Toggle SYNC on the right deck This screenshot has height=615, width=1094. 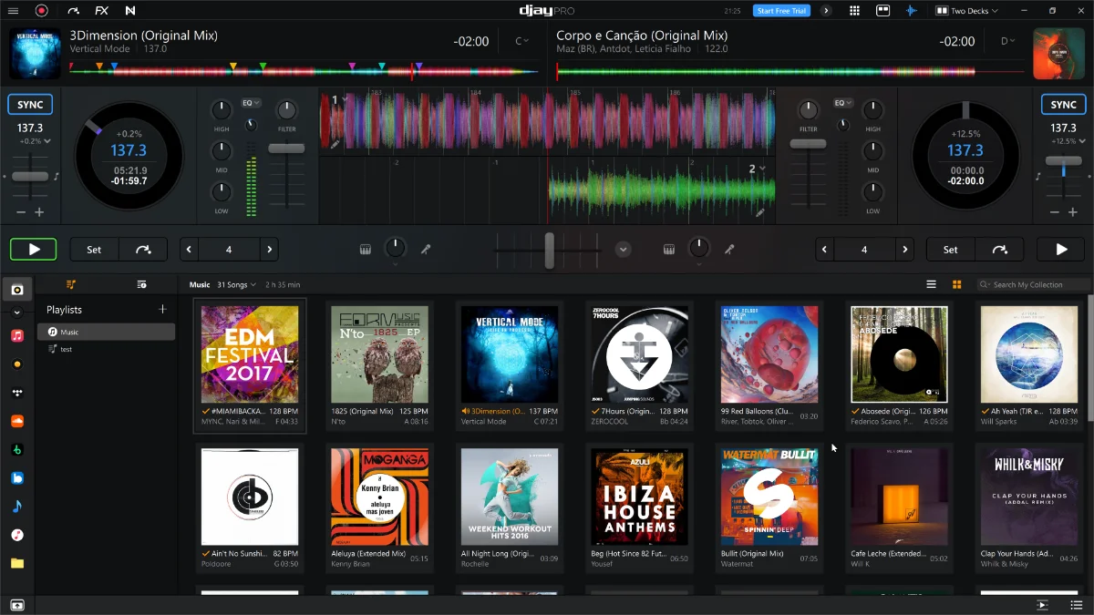coord(1063,105)
